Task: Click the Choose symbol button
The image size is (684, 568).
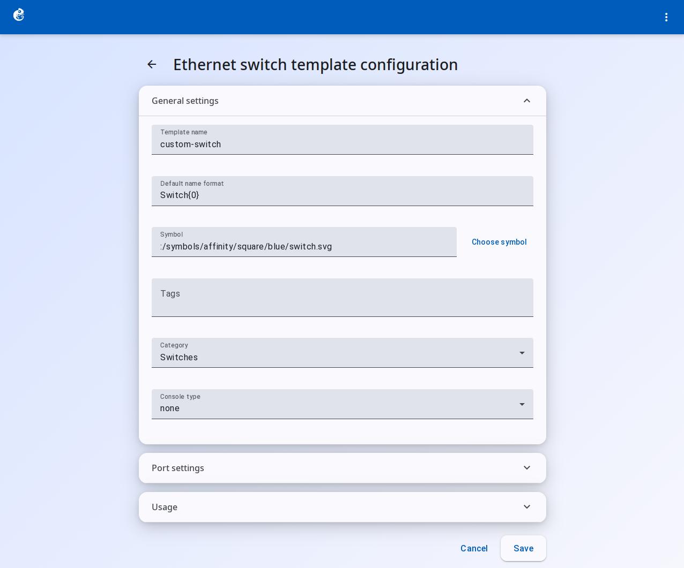Action: 499,242
